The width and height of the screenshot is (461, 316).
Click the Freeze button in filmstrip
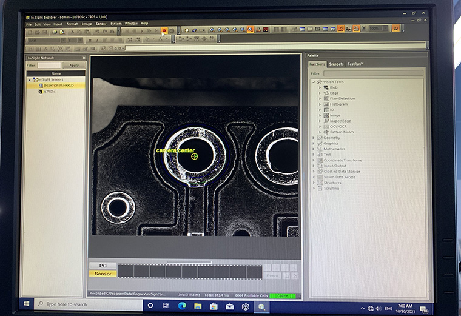272,276
